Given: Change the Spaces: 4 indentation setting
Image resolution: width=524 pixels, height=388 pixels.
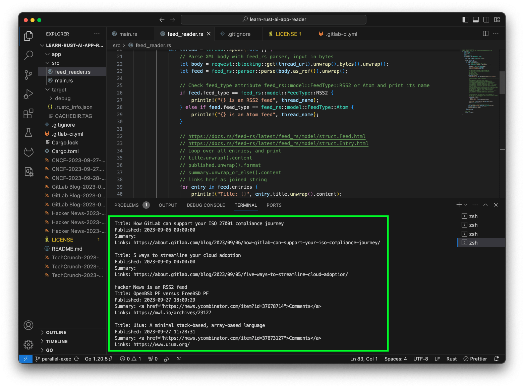Looking at the screenshot, I should point(396,359).
